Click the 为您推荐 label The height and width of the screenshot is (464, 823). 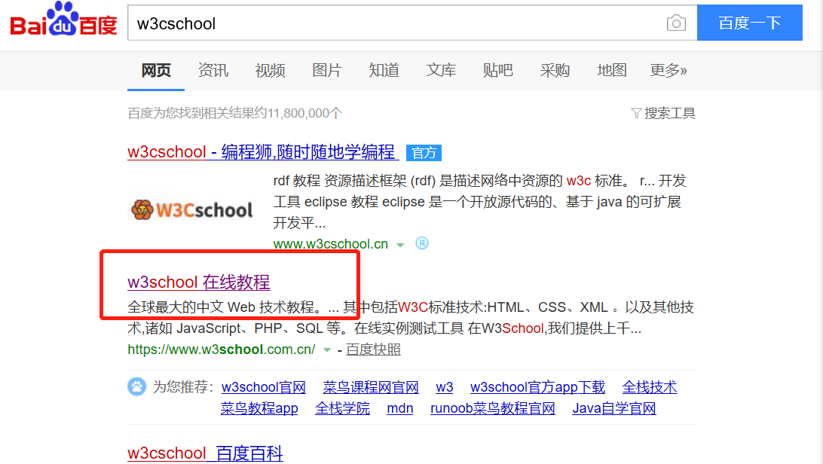click(x=183, y=387)
